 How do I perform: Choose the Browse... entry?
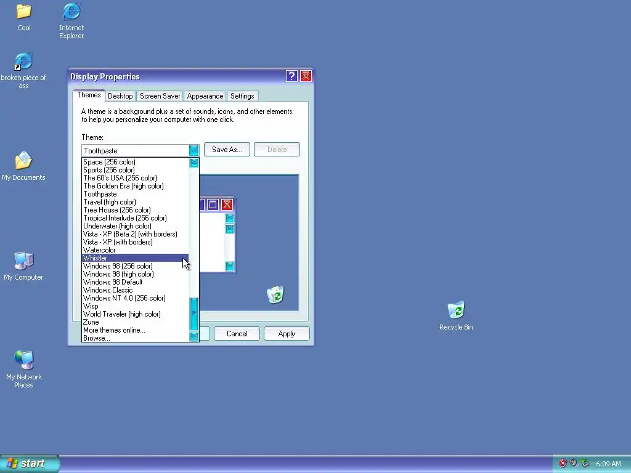pyautogui.click(x=135, y=338)
